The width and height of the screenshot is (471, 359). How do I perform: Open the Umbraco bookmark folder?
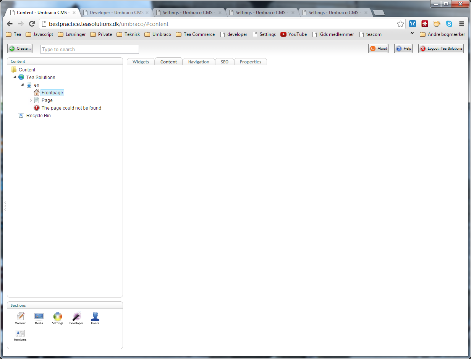[x=158, y=34]
